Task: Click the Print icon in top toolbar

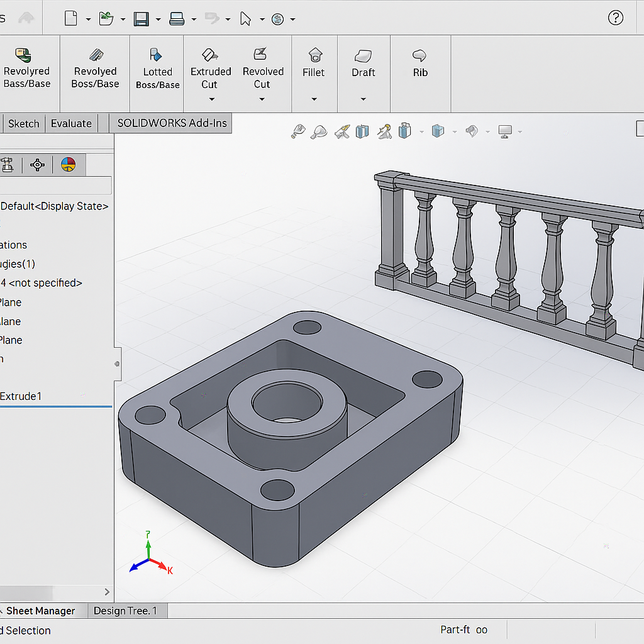Action: [x=177, y=19]
